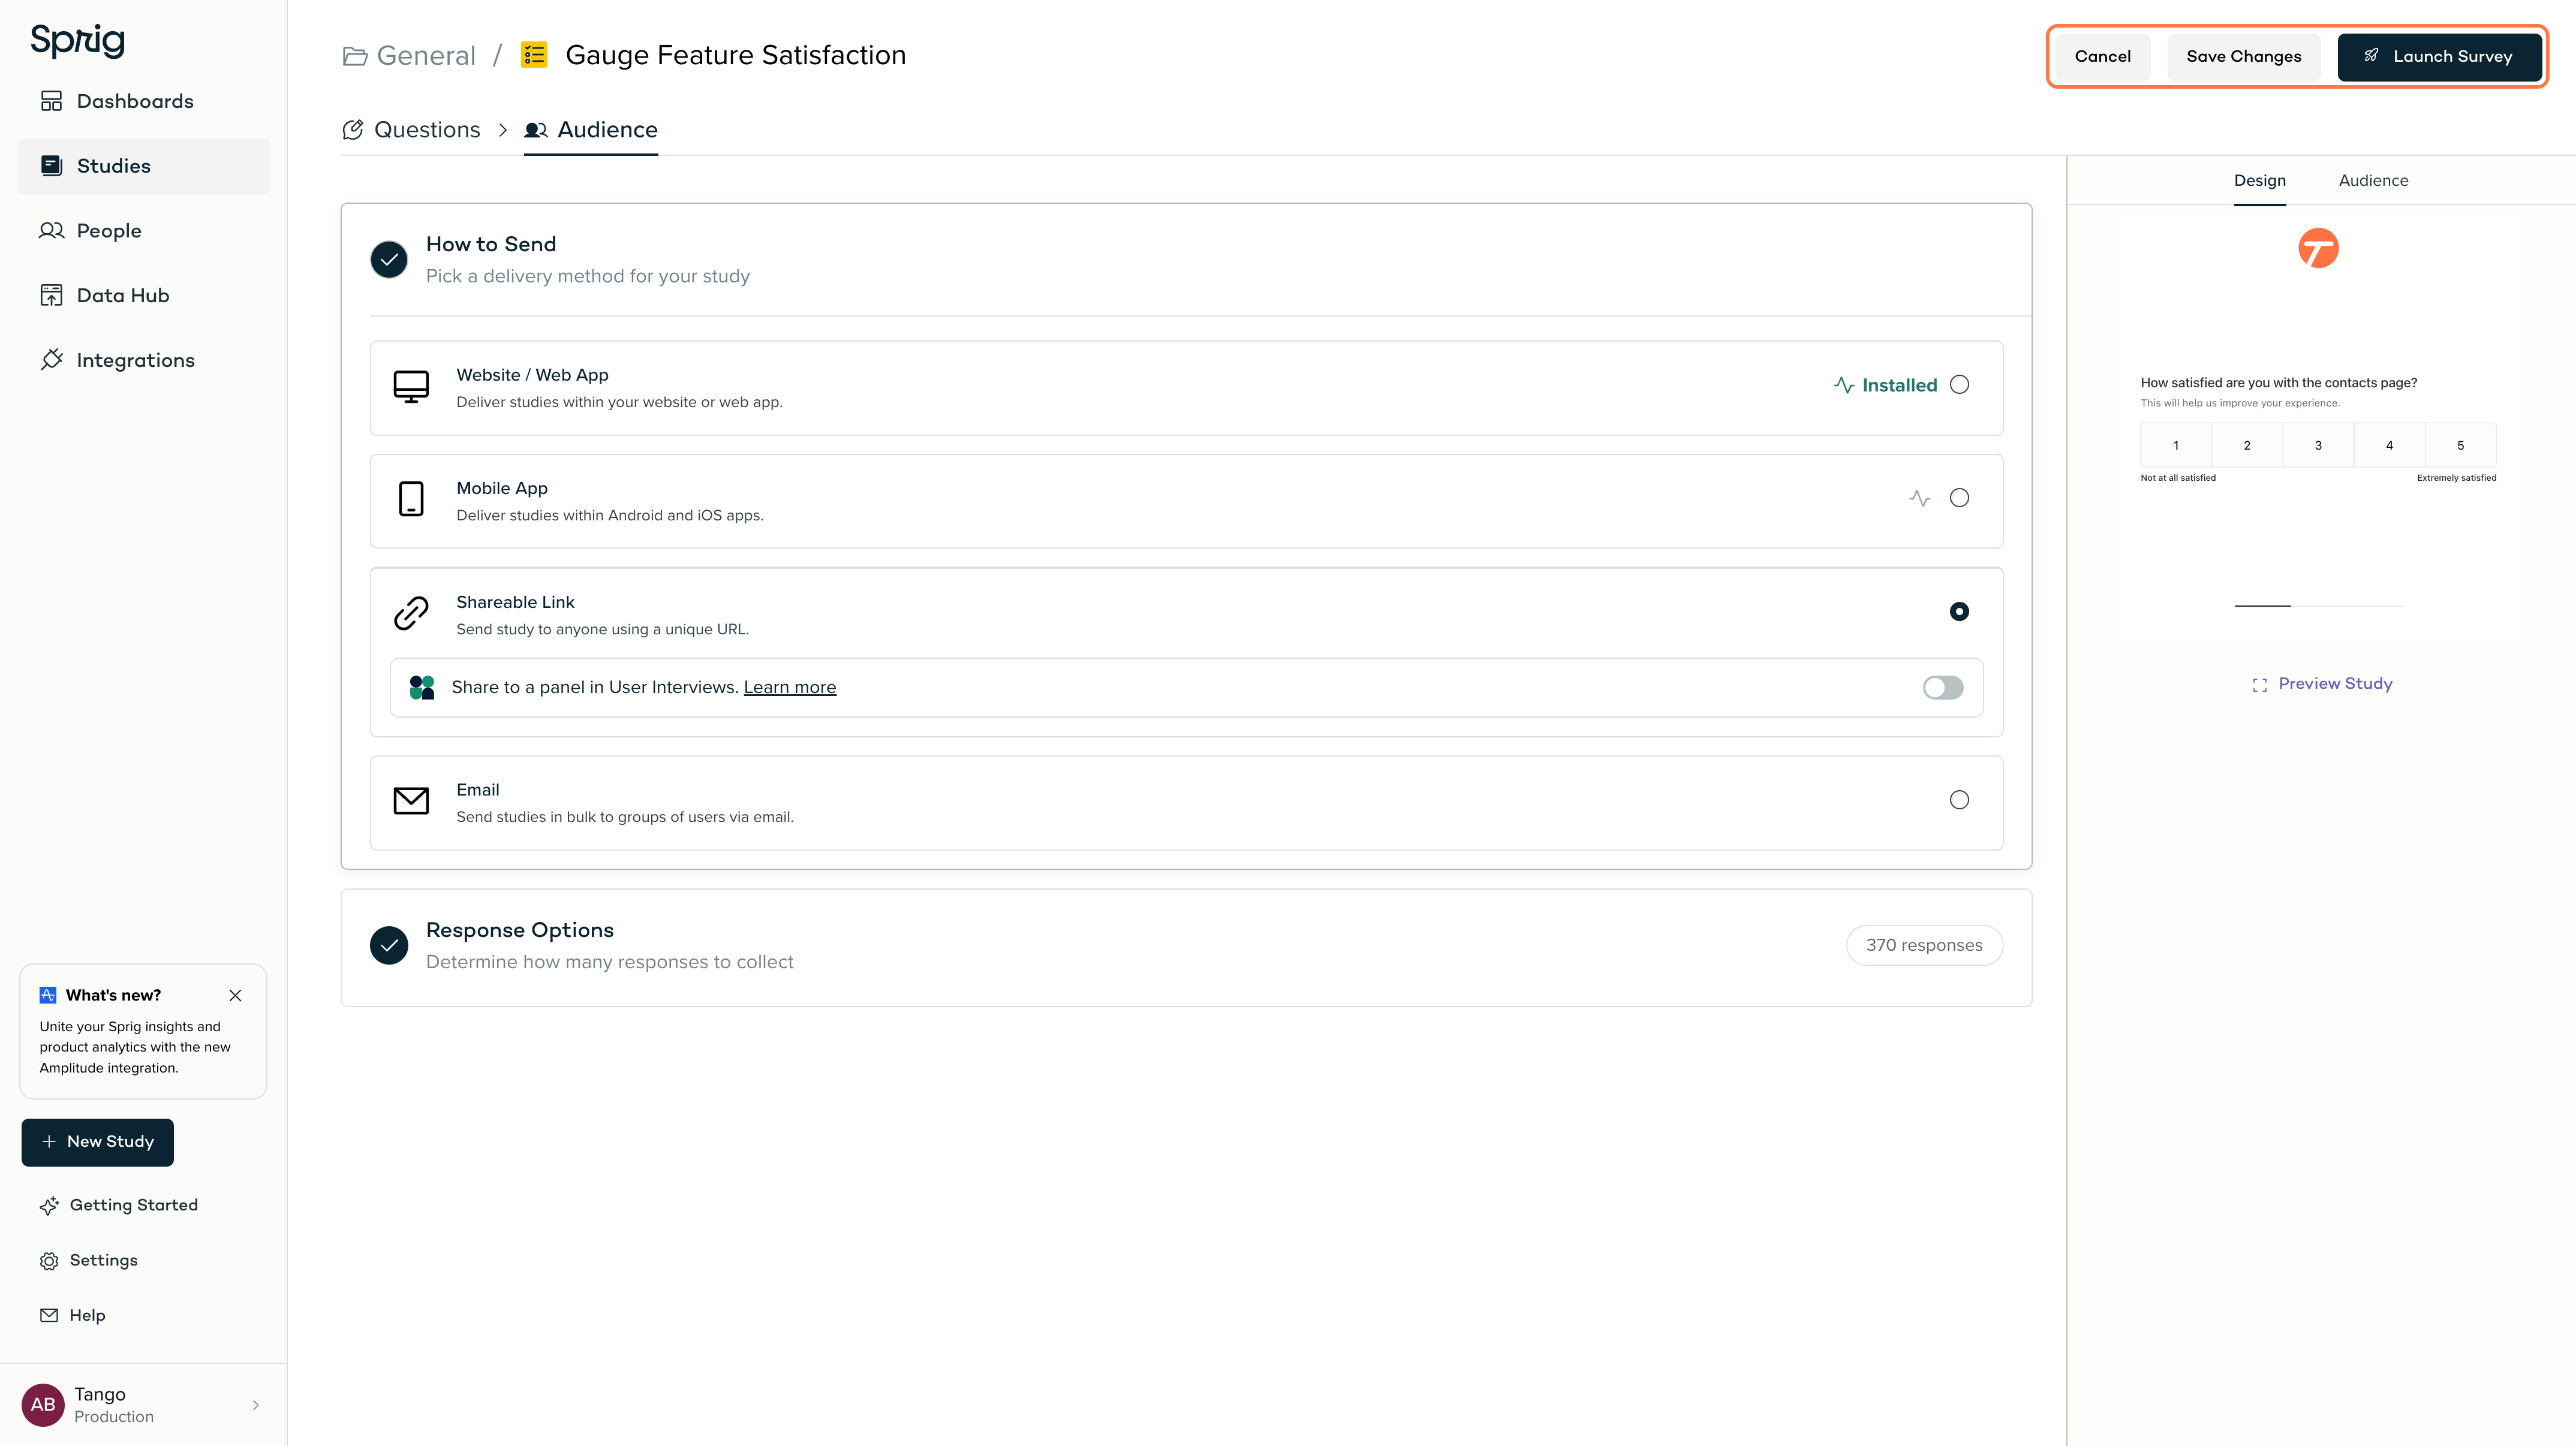Collapse the How to Send section

click(x=1186, y=260)
